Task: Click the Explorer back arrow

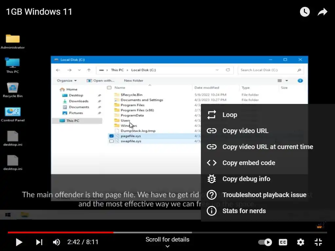Action: click(x=58, y=70)
